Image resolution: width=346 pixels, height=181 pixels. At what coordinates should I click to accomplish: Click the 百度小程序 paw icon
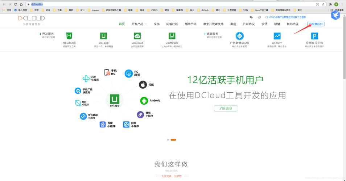tap(103, 125)
